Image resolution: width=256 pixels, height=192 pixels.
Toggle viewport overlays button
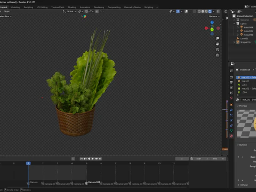point(186,11)
